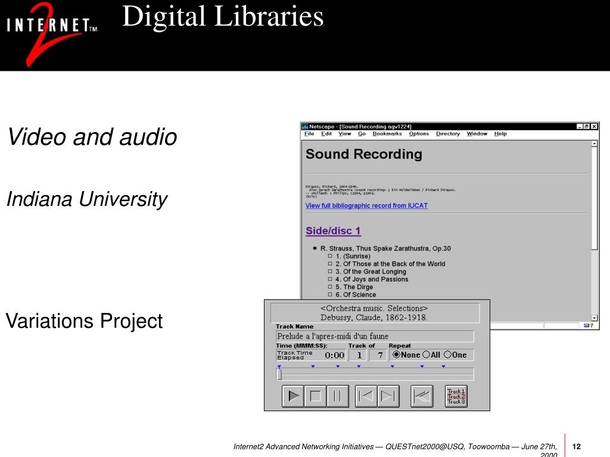Select track 1. (Sunrise)
Screen dimensions: 610x457
pos(353,256)
